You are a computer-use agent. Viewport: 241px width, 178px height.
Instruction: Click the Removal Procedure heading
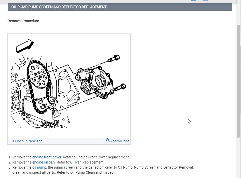point(23,21)
